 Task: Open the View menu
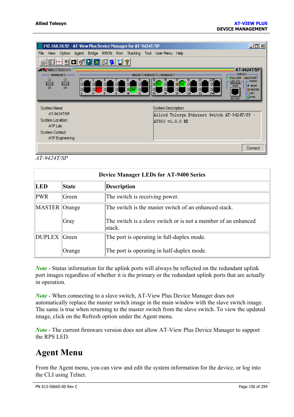coord(51,53)
